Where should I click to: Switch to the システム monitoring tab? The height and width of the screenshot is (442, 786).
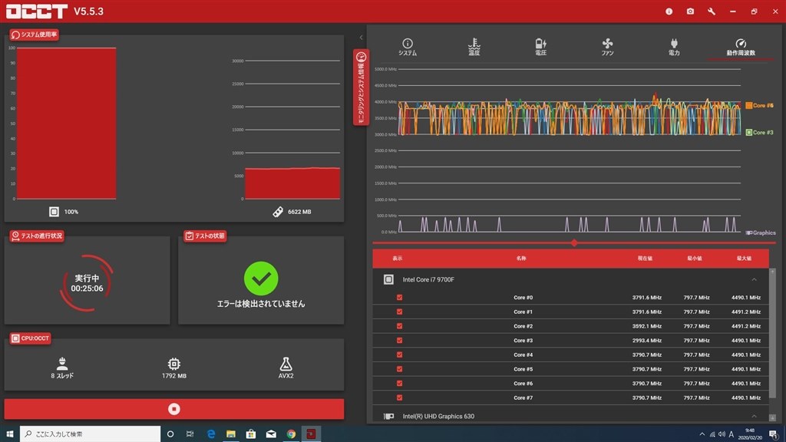coord(408,47)
